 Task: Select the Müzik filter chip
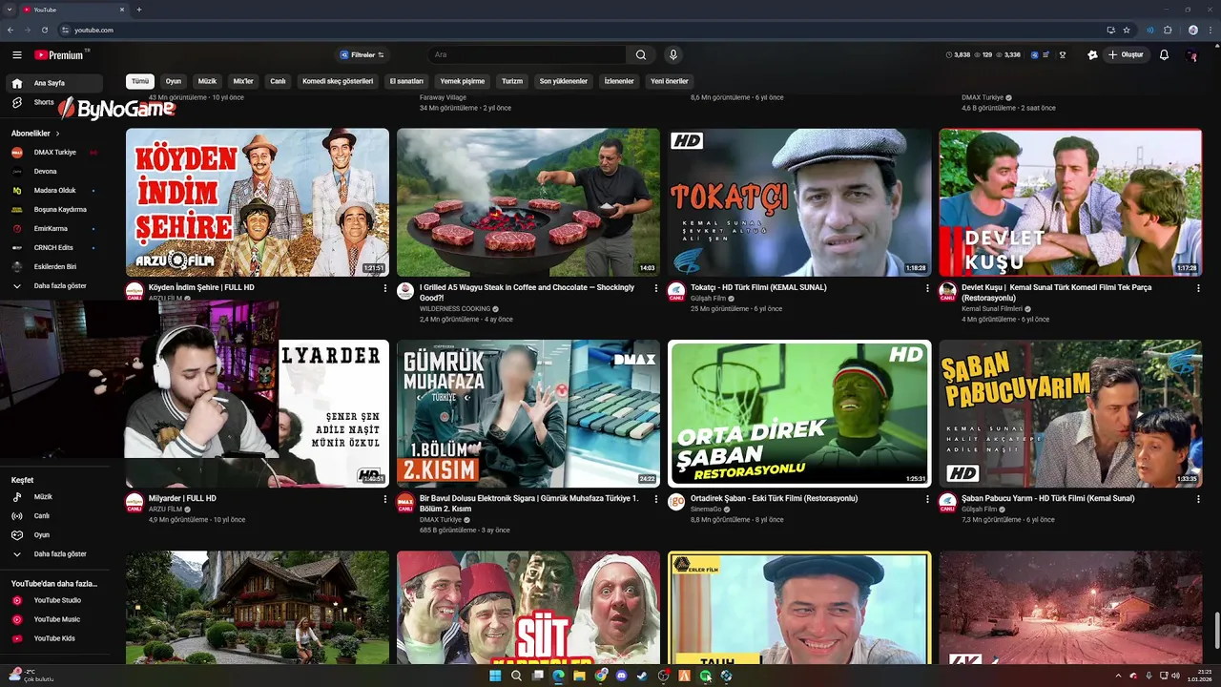[207, 81]
